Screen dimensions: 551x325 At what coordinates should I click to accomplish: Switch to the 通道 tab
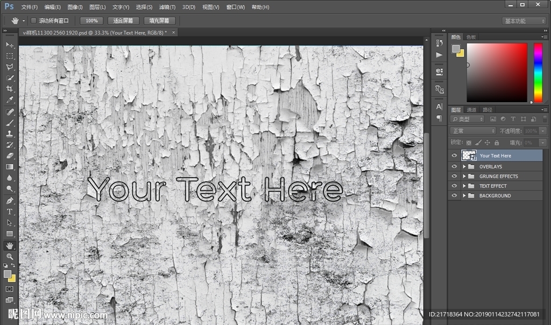pos(471,110)
